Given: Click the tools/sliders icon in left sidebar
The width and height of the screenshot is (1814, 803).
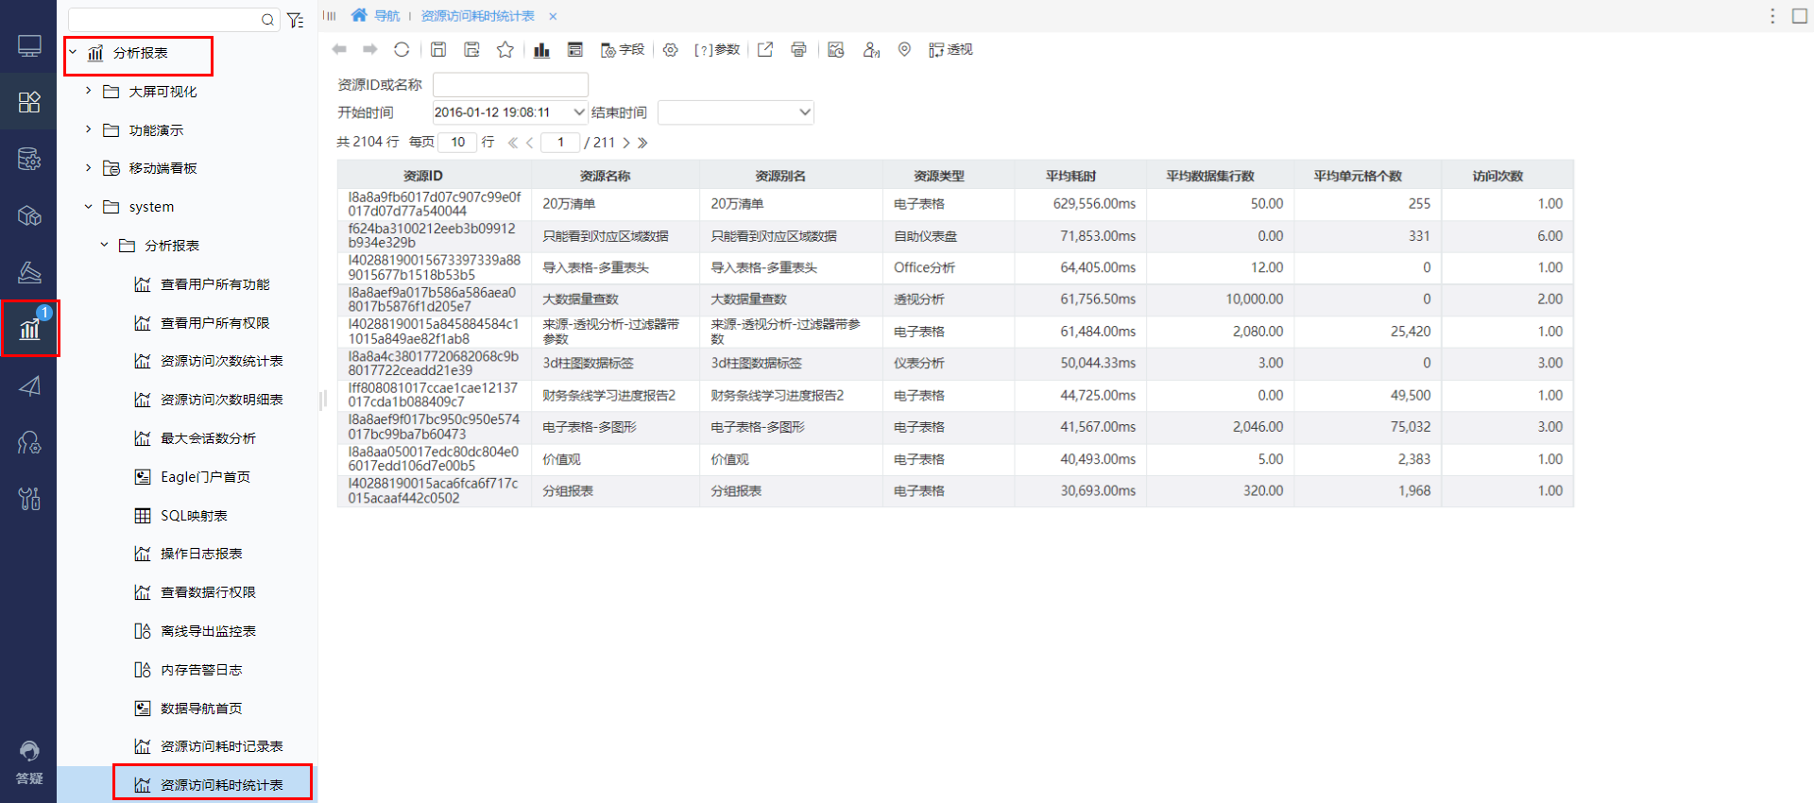Looking at the screenshot, I should point(29,498).
